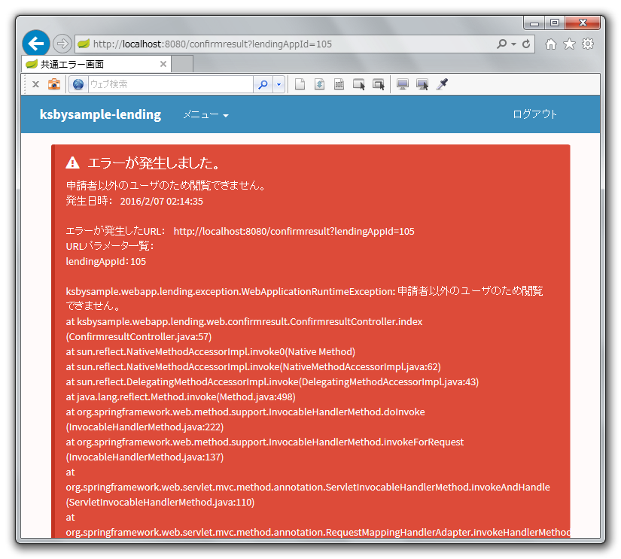The height and width of the screenshot is (559, 621).
Task: Click the blank page toolbar icon
Action: pos(300,84)
